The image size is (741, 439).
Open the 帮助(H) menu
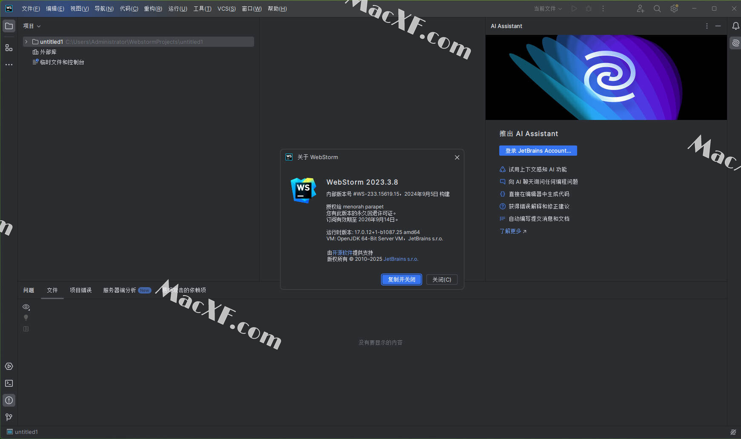pos(278,9)
